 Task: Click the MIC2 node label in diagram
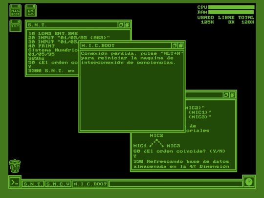click(156, 135)
